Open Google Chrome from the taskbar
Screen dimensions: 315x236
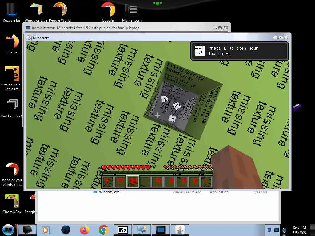[x=103, y=230]
